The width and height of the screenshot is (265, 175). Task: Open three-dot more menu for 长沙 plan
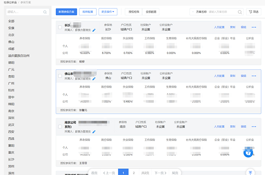point(254,27)
